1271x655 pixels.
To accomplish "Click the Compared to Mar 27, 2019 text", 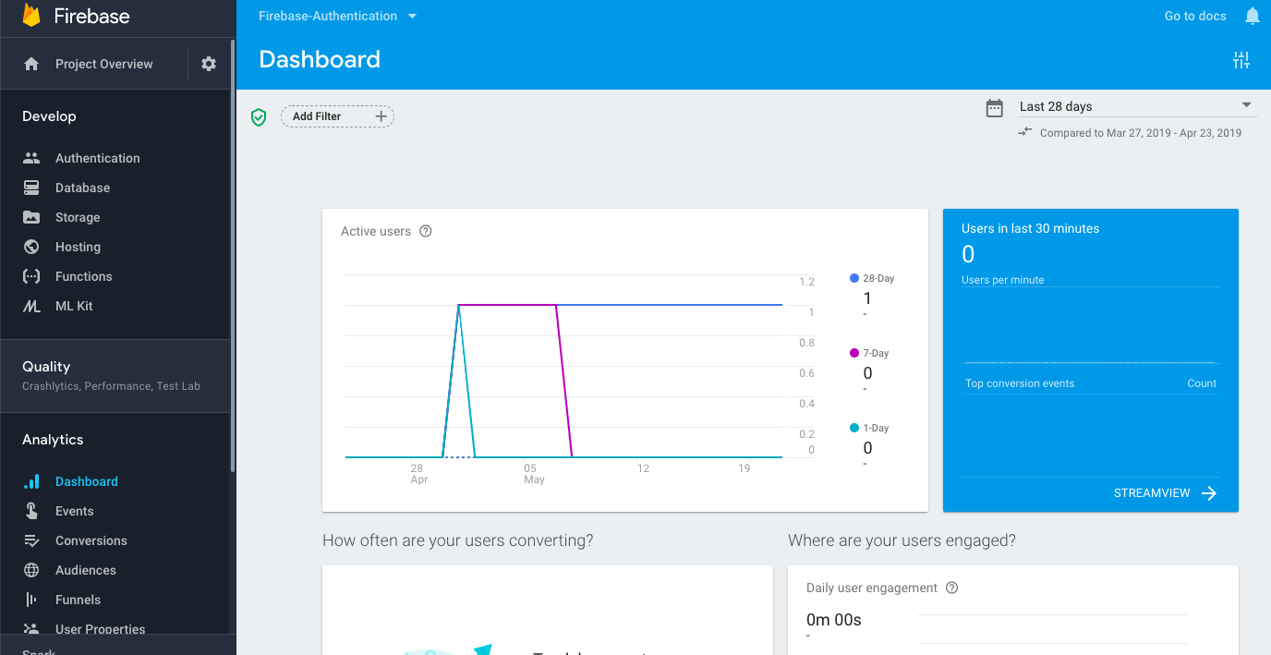I will 1141,133.
